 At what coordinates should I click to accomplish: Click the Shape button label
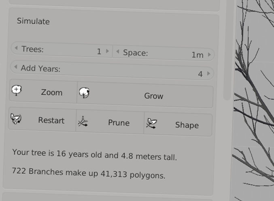click(187, 125)
